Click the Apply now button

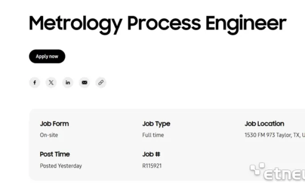point(47,56)
